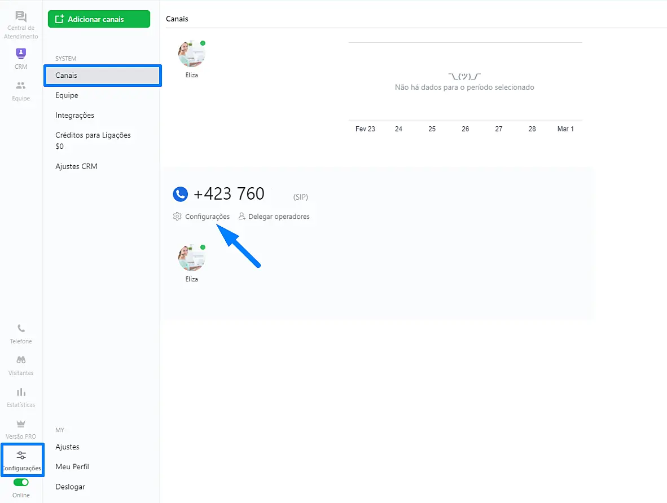
Task: Open Central de Atendimento chat icon
Action: (x=21, y=17)
